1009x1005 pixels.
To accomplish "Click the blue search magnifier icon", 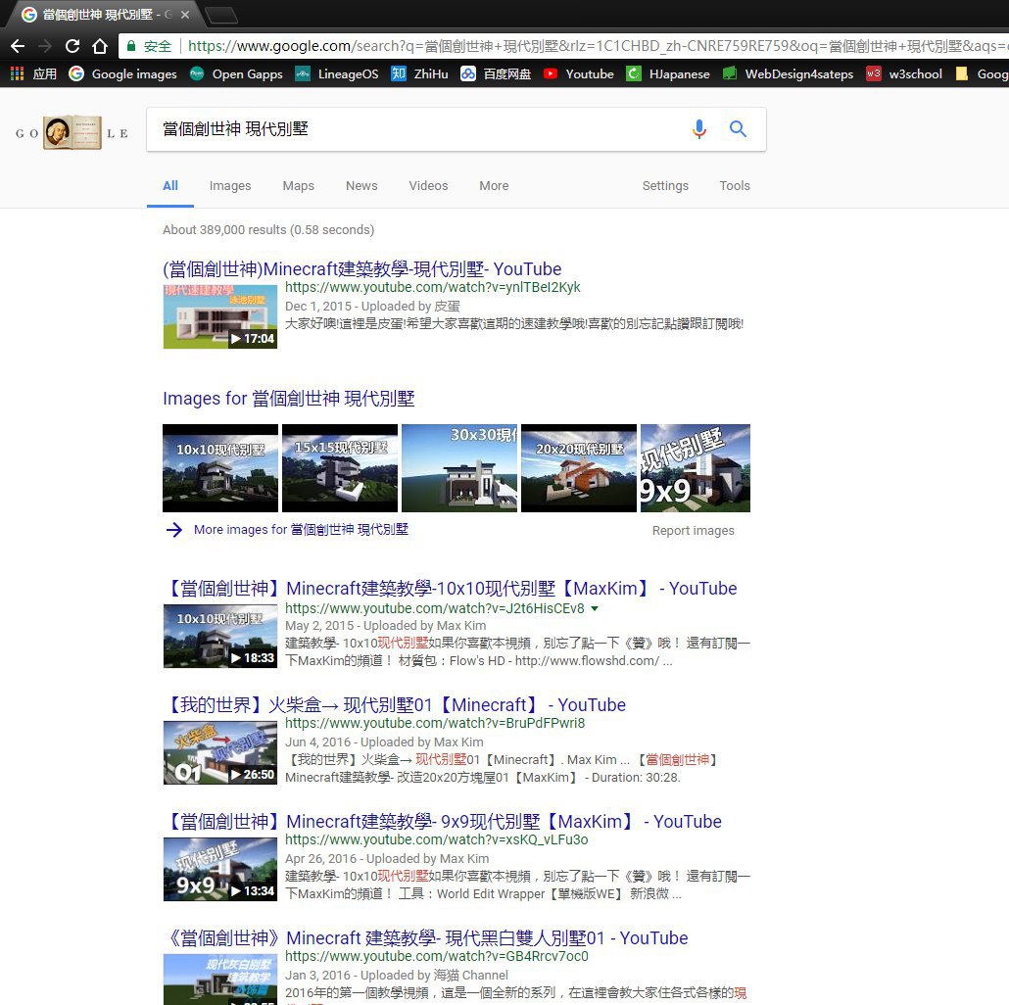I will [x=739, y=129].
